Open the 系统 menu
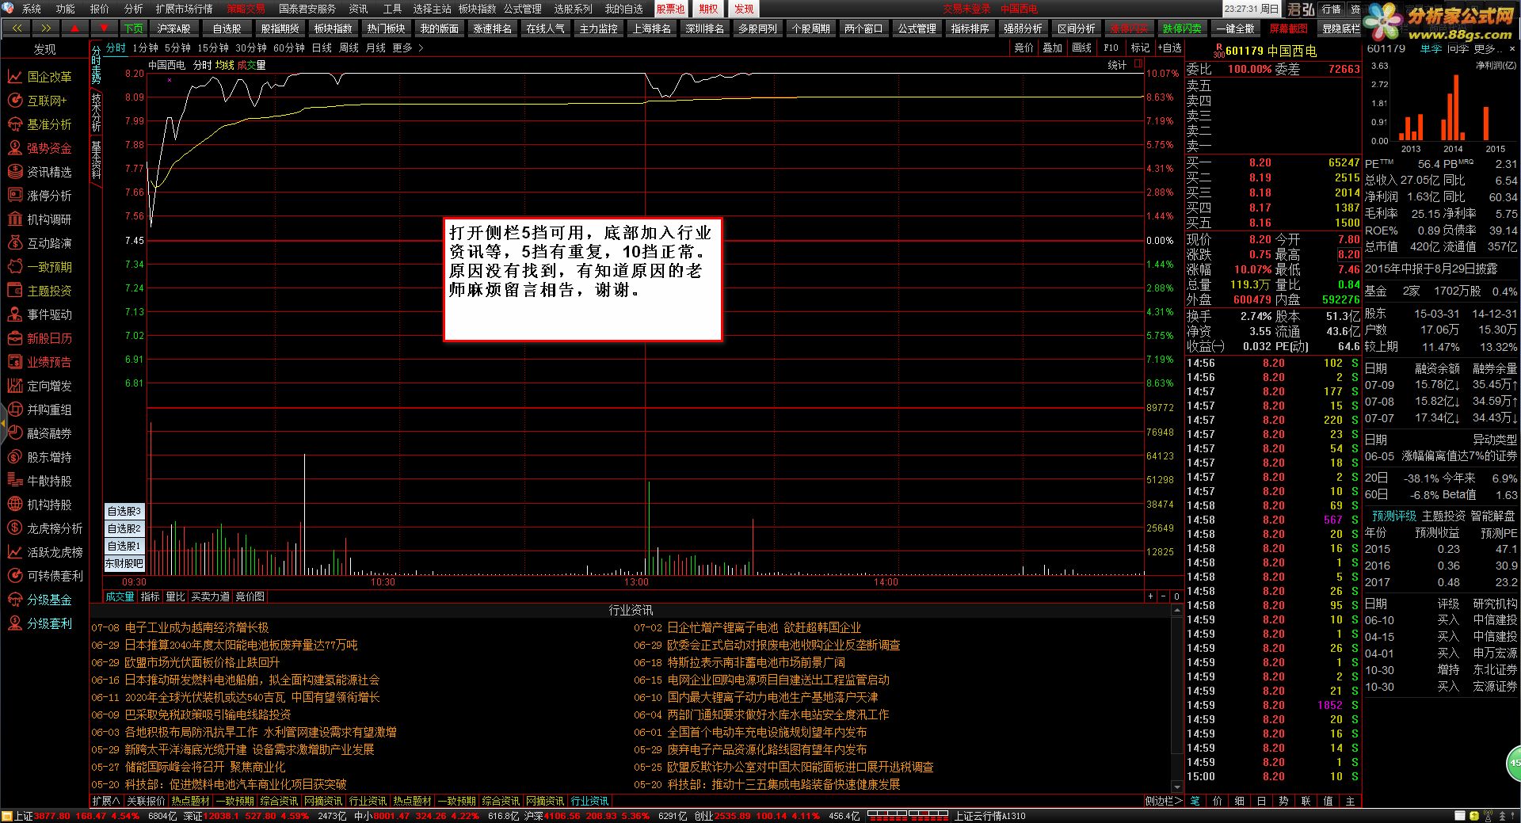 (32, 9)
